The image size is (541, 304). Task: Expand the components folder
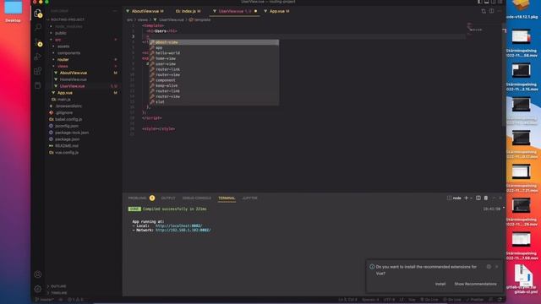68,53
